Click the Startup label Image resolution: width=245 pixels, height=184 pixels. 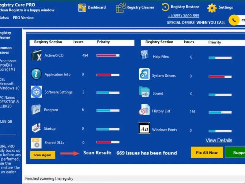coord(50,128)
